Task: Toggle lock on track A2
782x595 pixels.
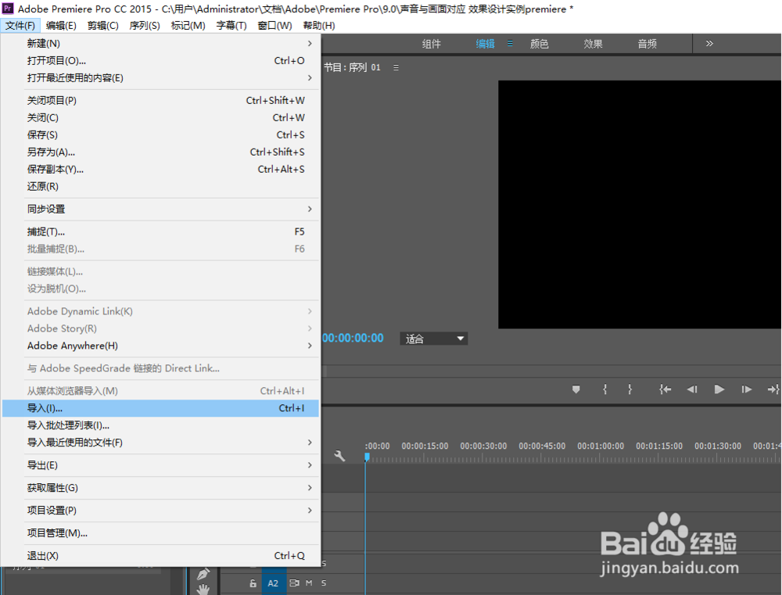Action: point(253,583)
